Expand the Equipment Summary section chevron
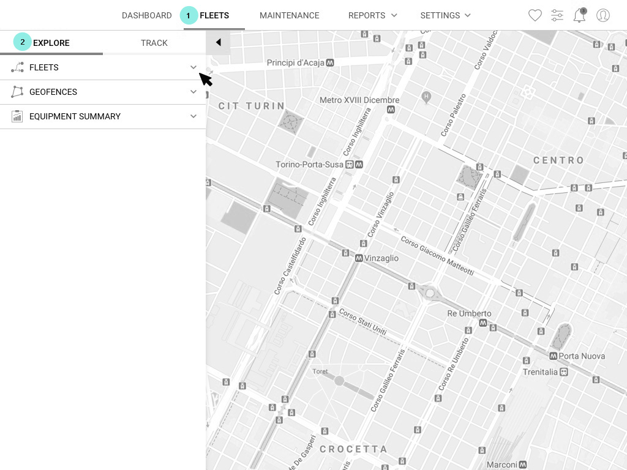The height and width of the screenshot is (470, 627). [193, 116]
